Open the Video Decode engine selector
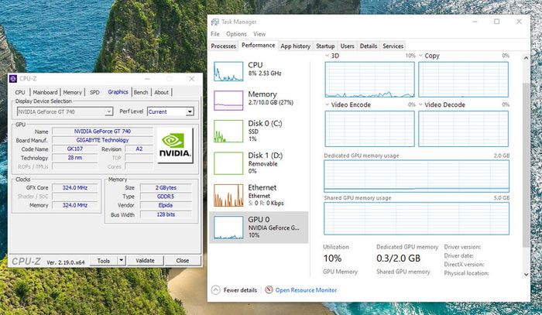Viewport: 542px width, 315px height. (x=420, y=104)
